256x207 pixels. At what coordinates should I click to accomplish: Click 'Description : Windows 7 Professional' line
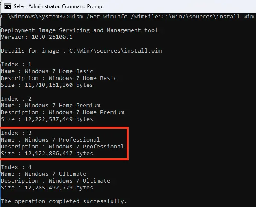[x=62, y=147]
